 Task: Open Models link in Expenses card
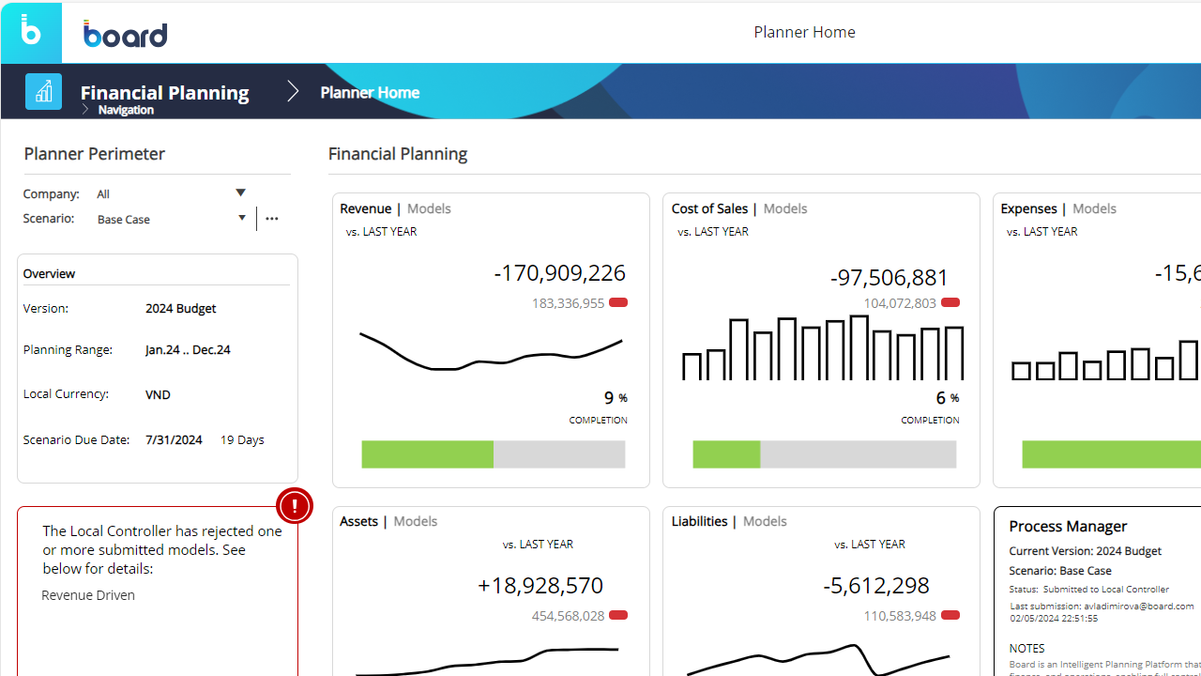[1094, 208]
